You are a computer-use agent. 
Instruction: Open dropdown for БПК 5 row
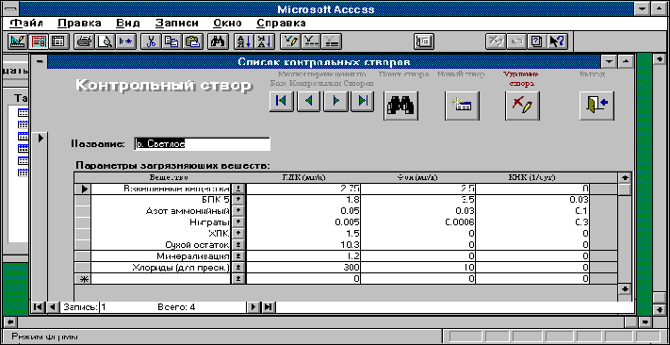(238, 200)
